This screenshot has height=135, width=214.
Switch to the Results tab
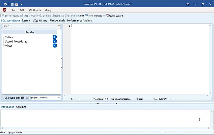[26, 21]
